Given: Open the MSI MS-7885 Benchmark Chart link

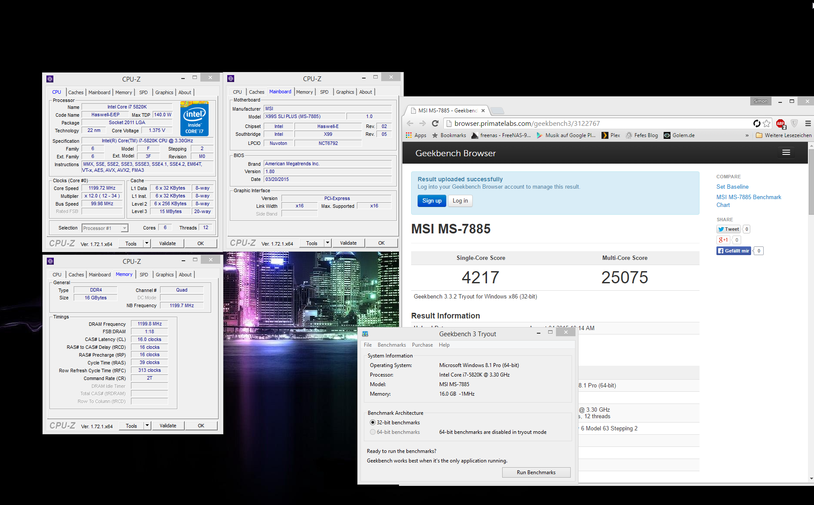Looking at the screenshot, I should click(x=749, y=201).
